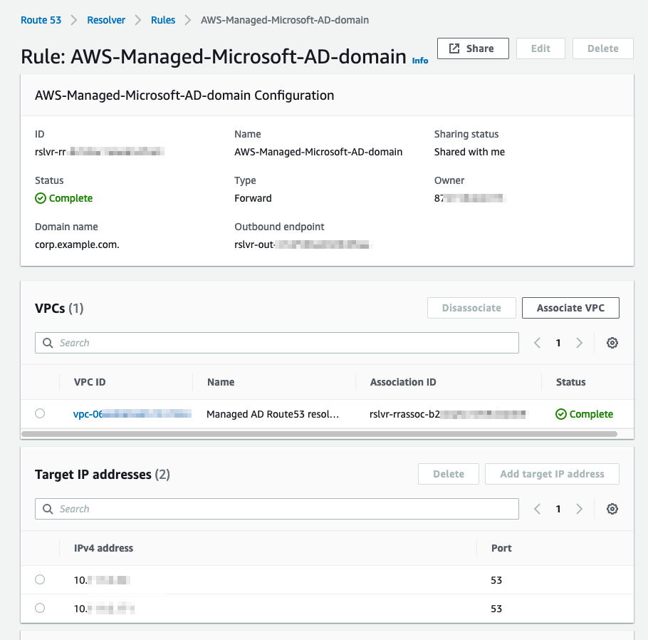Click the Shared with me sharing status
This screenshot has width=648, height=640.
click(x=469, y=152)
